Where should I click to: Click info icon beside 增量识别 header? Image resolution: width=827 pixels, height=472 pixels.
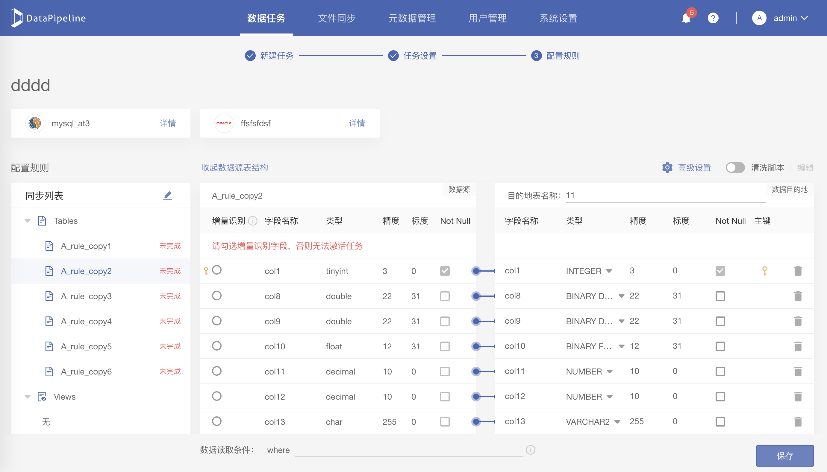[x=253, y=221]
